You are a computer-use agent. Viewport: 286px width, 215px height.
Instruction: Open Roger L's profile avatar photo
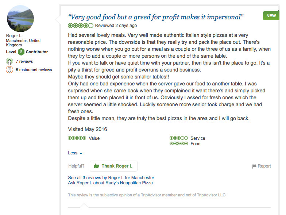pyautogui.click(x=20, y=19)
